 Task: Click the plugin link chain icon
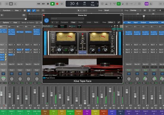[119, 22]
